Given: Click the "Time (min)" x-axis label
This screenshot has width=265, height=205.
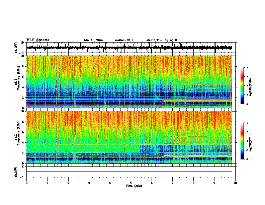Looking at the screenshot, I should (x=134, y=186).
